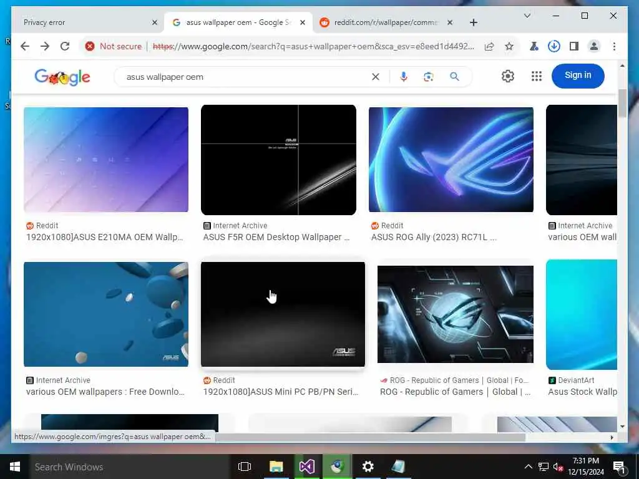Click the vertical page scrollbar thumb

point(622,104)
